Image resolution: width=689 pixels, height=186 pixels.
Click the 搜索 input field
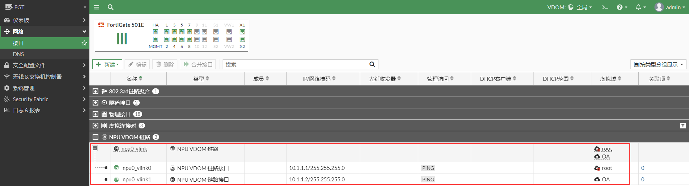(x=294, y=64)
